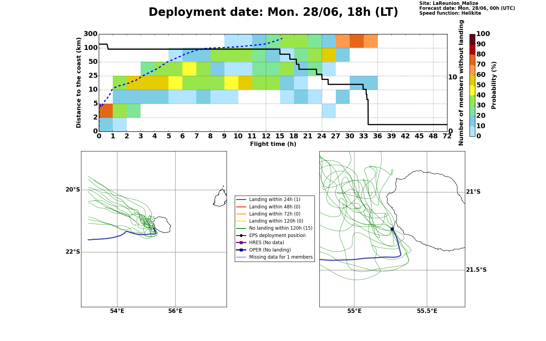
Task: Click the light blue 0-10 colorbar segment
Action: click(x=472, y=131)
